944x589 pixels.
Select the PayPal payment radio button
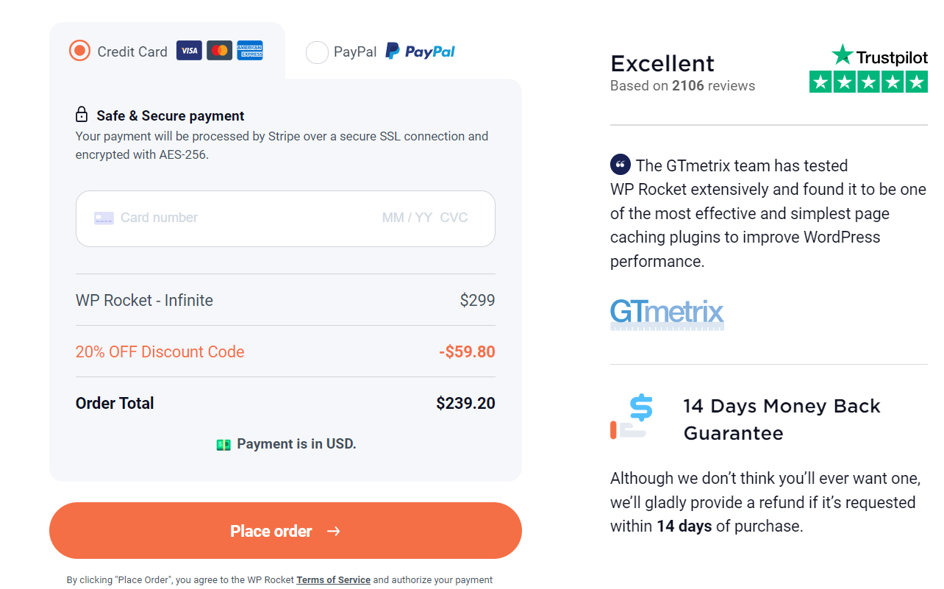point(317,52)
